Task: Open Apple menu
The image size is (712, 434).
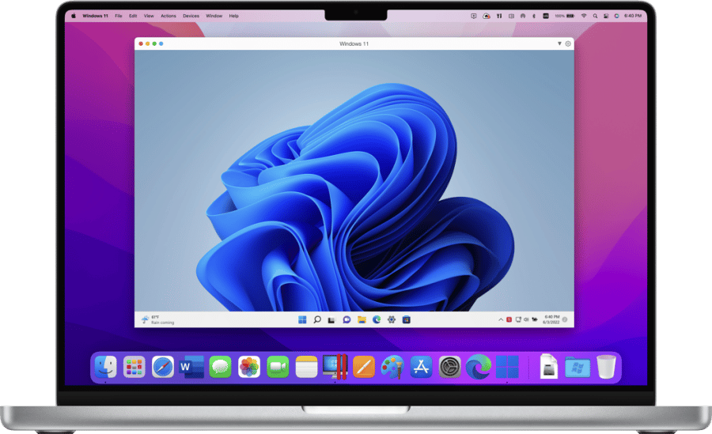Action: 74,16
